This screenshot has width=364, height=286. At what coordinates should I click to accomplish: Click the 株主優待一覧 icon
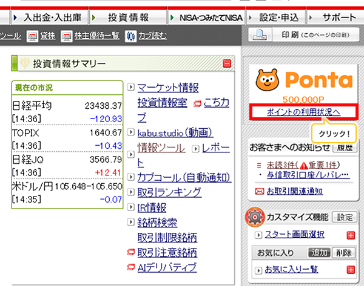coord(67,36)
